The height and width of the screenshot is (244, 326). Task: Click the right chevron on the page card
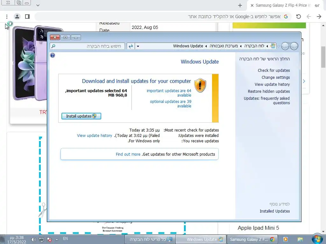point(304,81)
